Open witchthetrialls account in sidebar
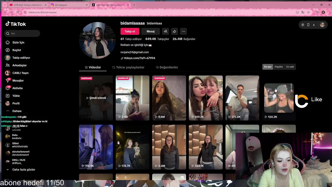The image size is (332, 187). (x=16, y=145)
